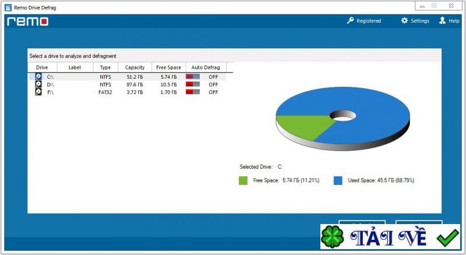Click the Registered key icon
This screenshot has height=255, width=466.
[351, 20]
